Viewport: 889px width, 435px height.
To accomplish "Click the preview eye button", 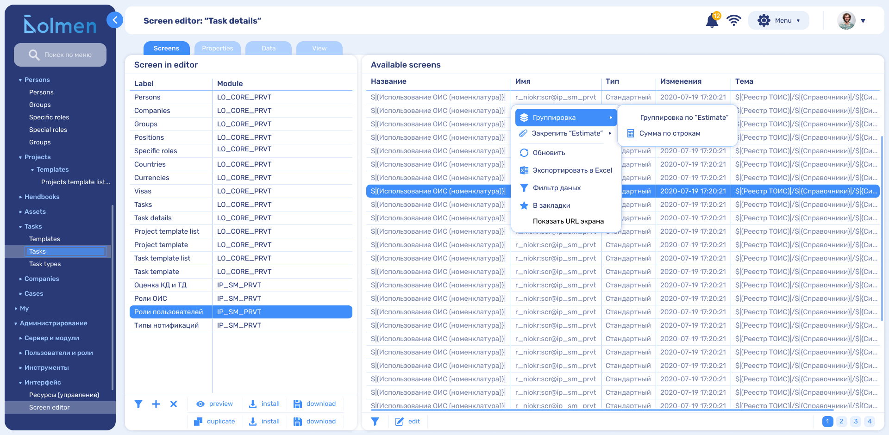I will point(214,404).
